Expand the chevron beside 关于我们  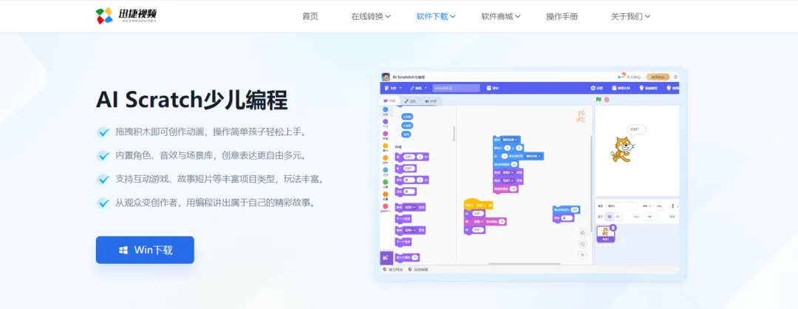647,16
